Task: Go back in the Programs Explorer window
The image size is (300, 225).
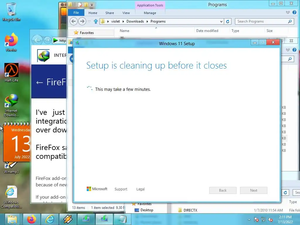Action: (x=74, y=21)
